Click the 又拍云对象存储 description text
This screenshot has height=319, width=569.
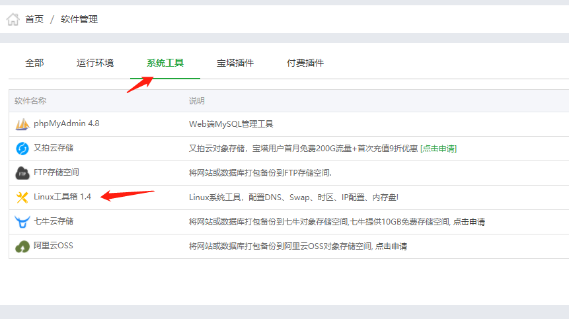click(303, 149)
